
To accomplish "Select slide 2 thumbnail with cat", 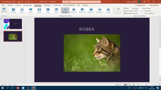I will (x=13, y=36).
